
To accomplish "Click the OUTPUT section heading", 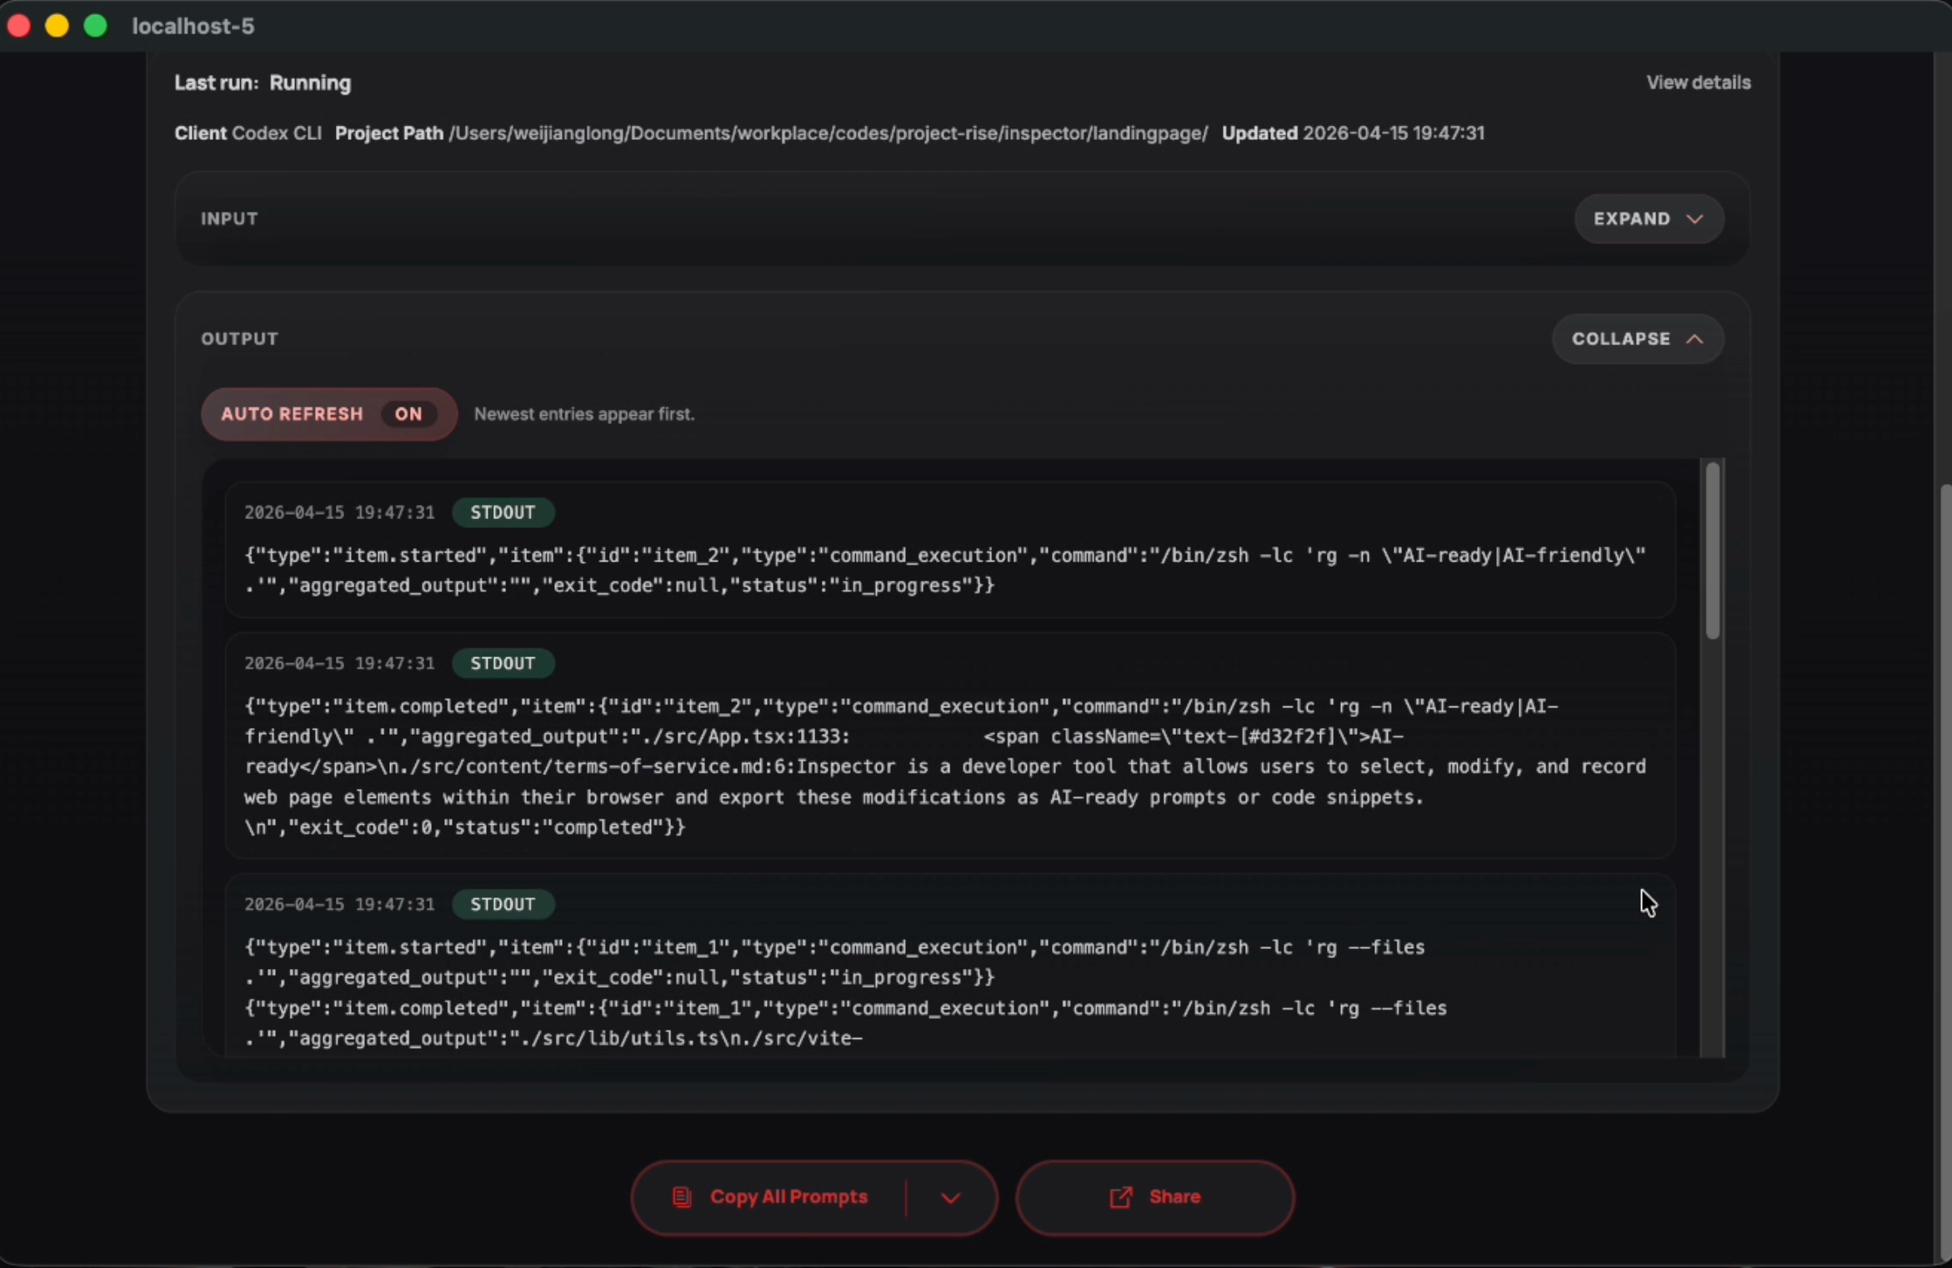I will (240, 339).
